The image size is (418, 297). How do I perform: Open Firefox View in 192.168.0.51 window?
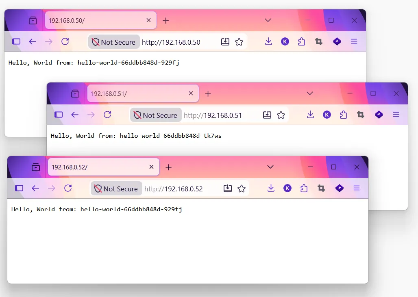click(x=75, y=94)
